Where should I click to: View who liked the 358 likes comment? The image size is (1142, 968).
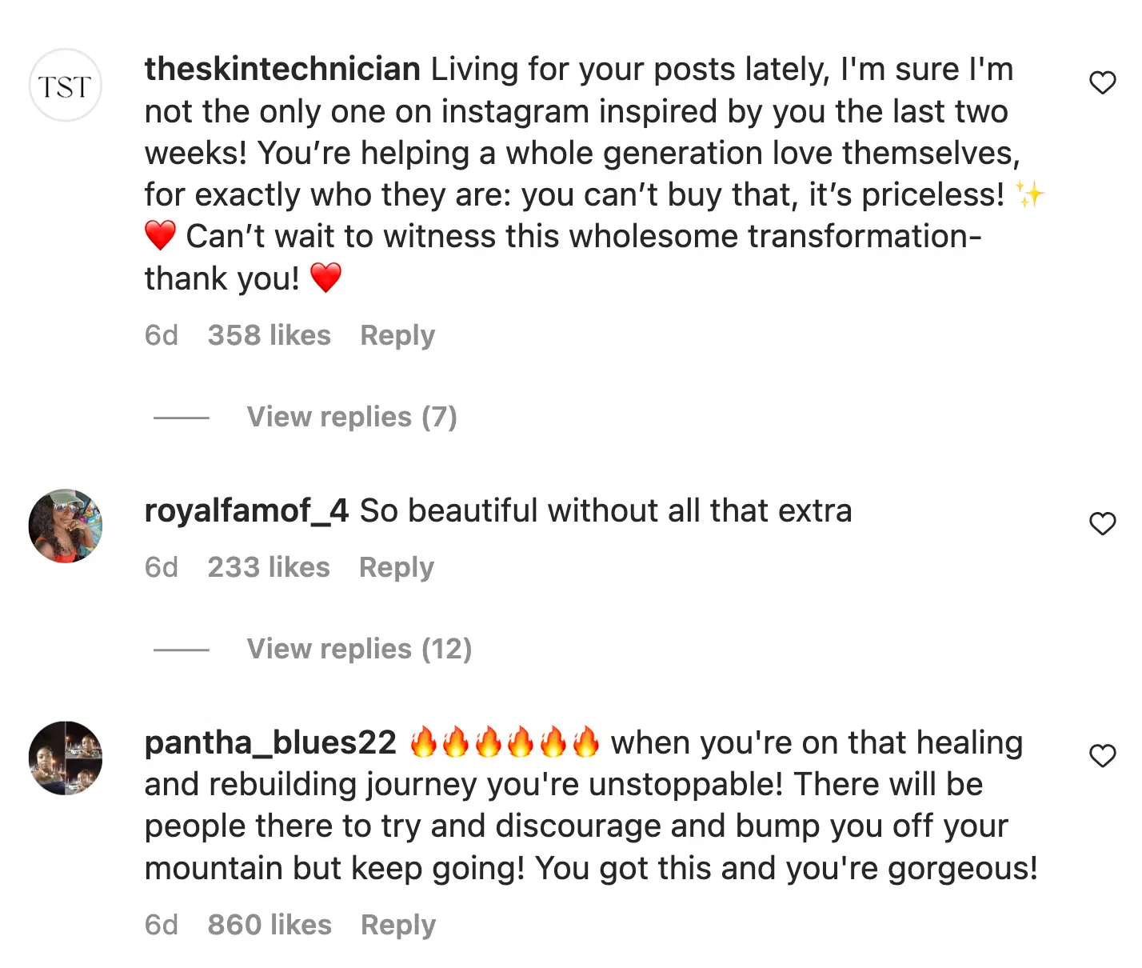pyautogui.click(x=270, y=335)
